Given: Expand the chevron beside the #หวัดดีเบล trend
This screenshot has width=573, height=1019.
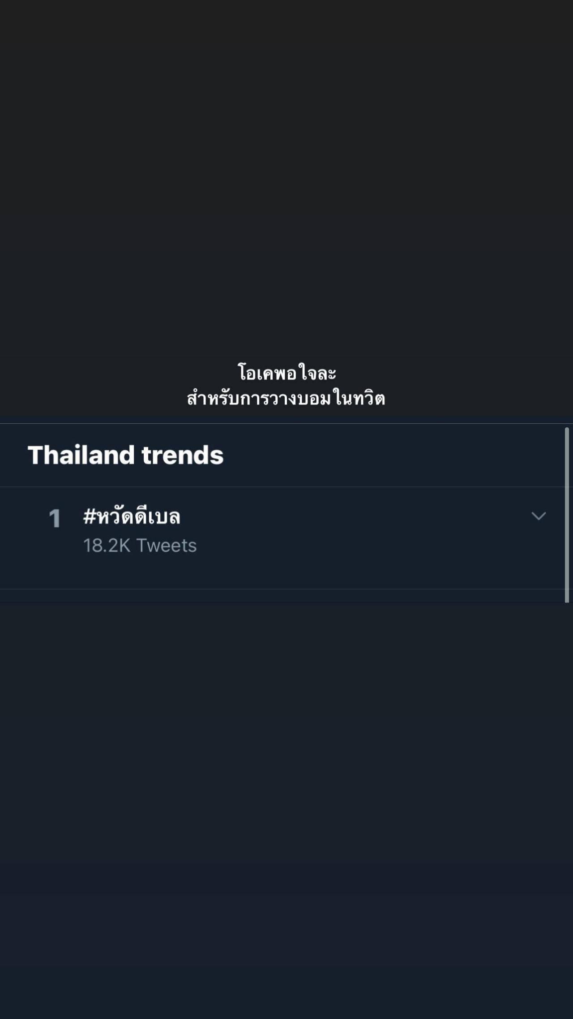Looking at the screenshot, I should click(538, 516).
